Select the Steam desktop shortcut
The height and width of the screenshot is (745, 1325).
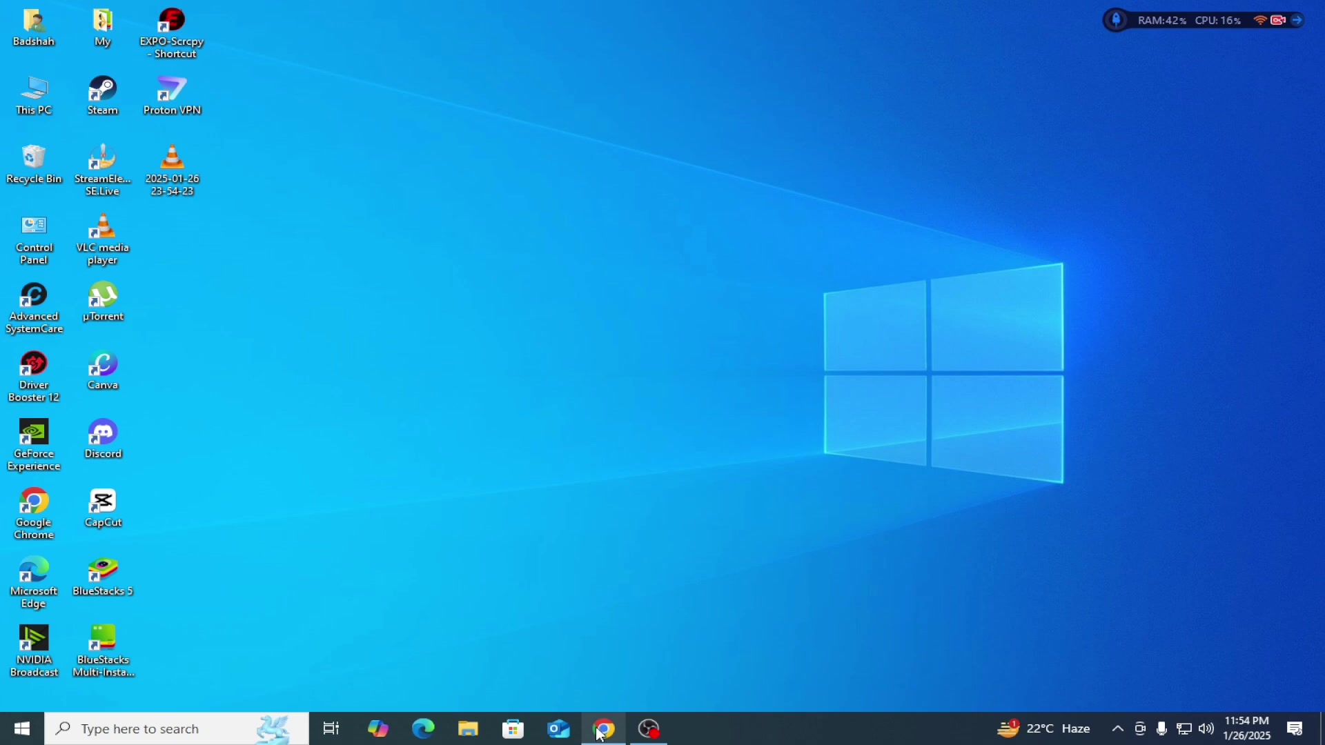(x=103, y=97)
